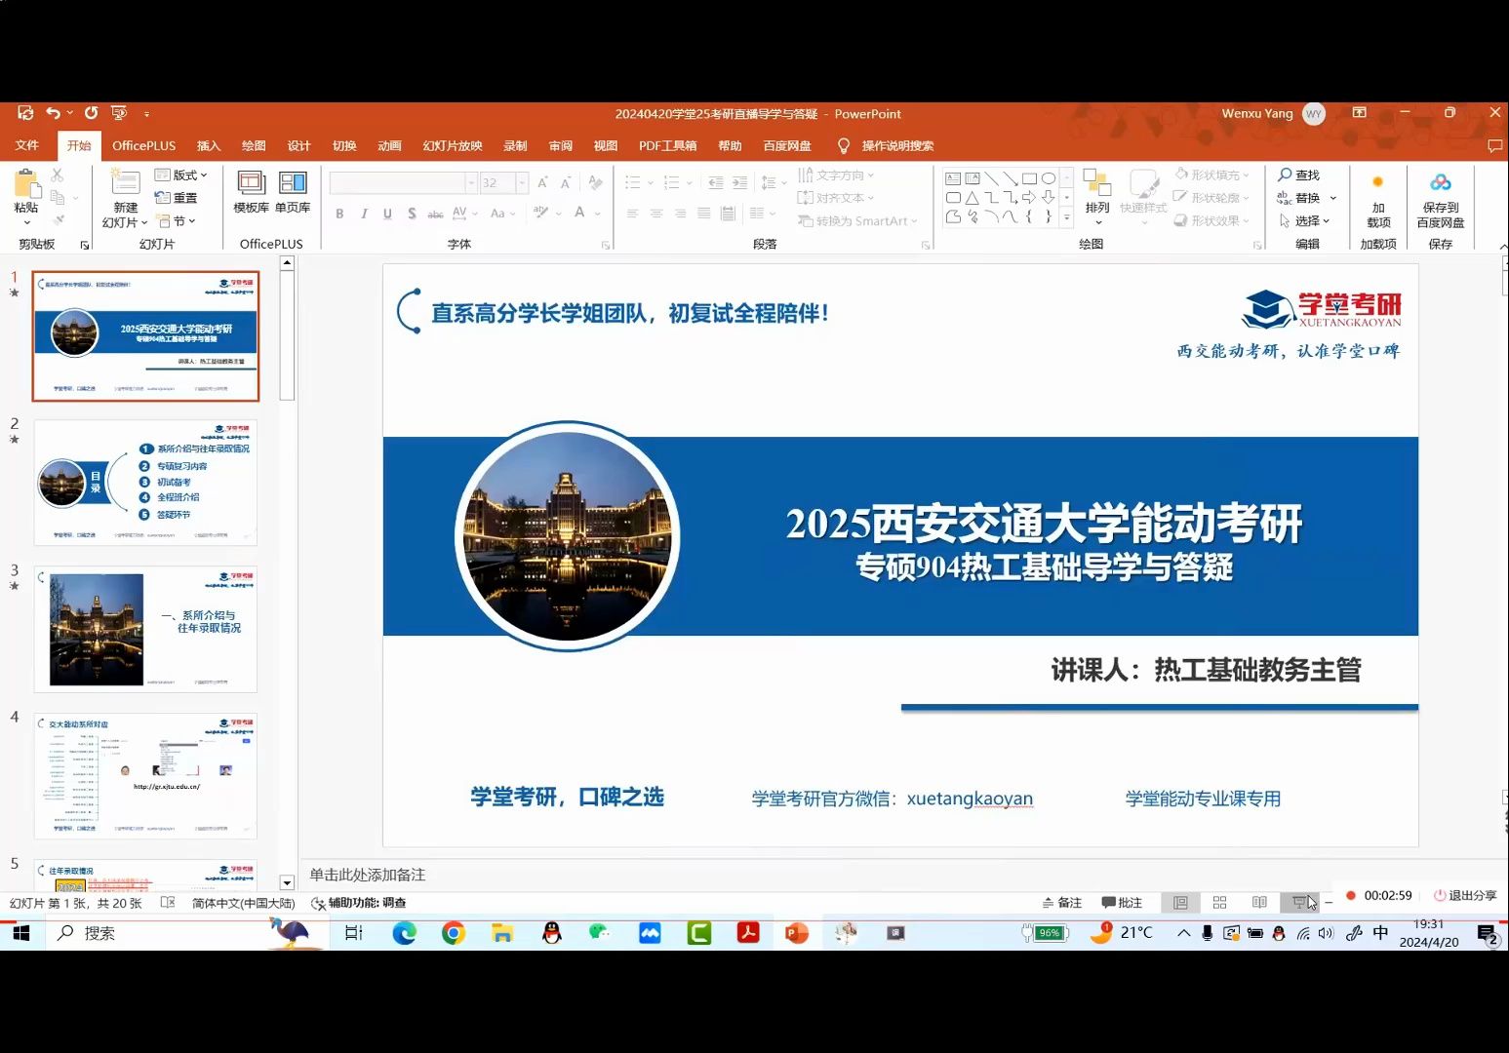The width and height of the screenshot is (1509, 1053).
Task: Switch to Normal view icon in status bar
Action: point(1180,903)
